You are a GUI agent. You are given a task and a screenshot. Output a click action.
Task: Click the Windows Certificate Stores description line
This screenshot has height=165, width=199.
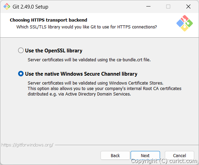pos(95,83)
